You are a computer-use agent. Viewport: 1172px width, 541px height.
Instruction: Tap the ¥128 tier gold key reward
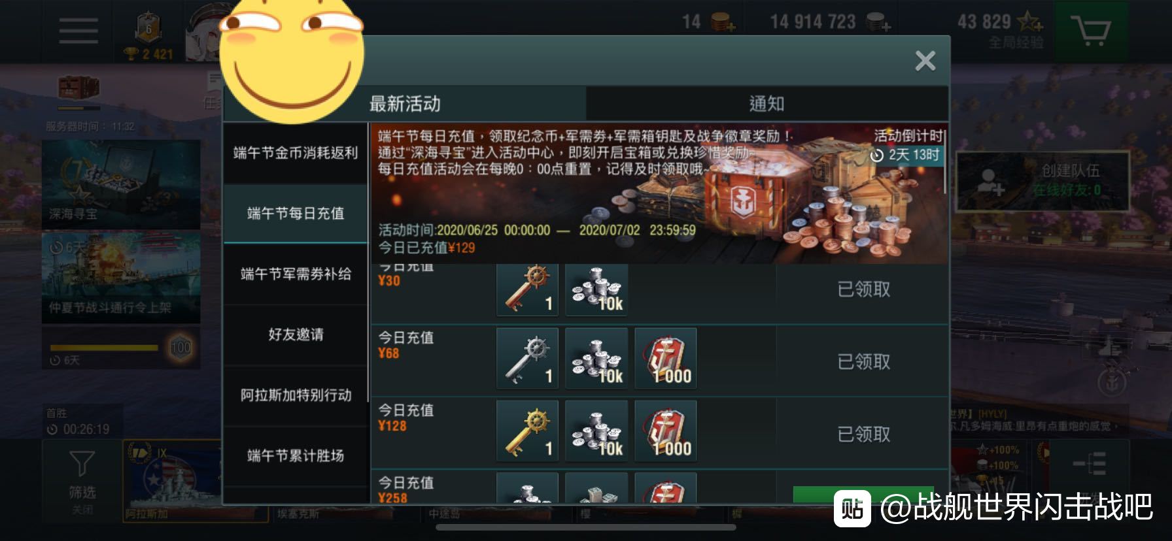527,431
